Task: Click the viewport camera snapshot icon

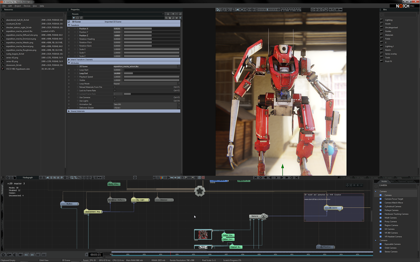Action: (x=337, y=10)
